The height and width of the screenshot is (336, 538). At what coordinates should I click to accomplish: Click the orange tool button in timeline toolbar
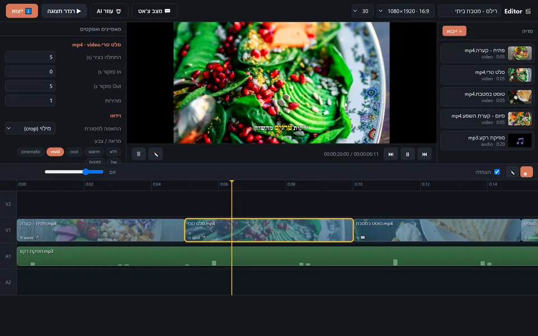point(526,172)
